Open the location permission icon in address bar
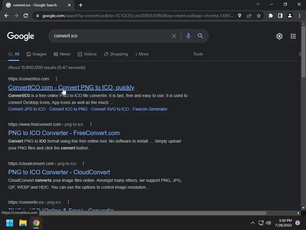The width and height of the screenshot is (306, 230). [x=240, y=16]
